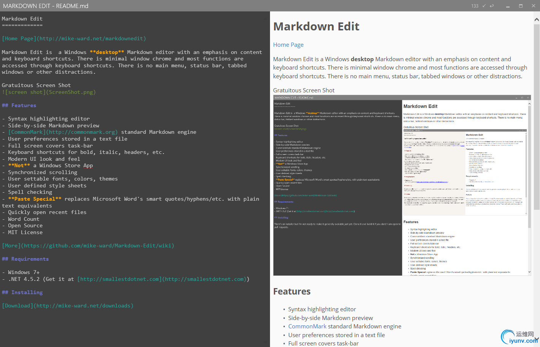Click the MIT License line in editor
540x347 pixels.
tap(22, 232)
